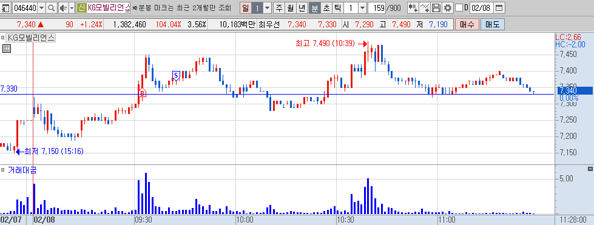
Task: Click the 02/08 date label on the time axis
Action: pyautogui.click(x=44, y=220)
